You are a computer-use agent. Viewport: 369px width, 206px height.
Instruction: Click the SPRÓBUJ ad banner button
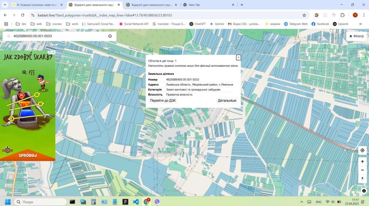click(x=28, y=155)
